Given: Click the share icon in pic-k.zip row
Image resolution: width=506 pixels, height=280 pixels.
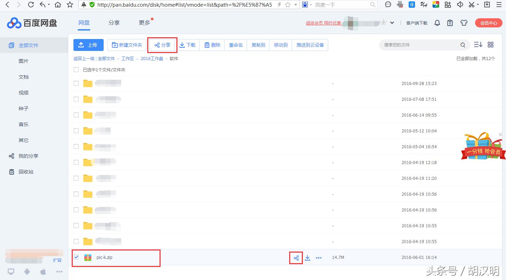Looking at the screenshot, I should (x=296, y=258).
